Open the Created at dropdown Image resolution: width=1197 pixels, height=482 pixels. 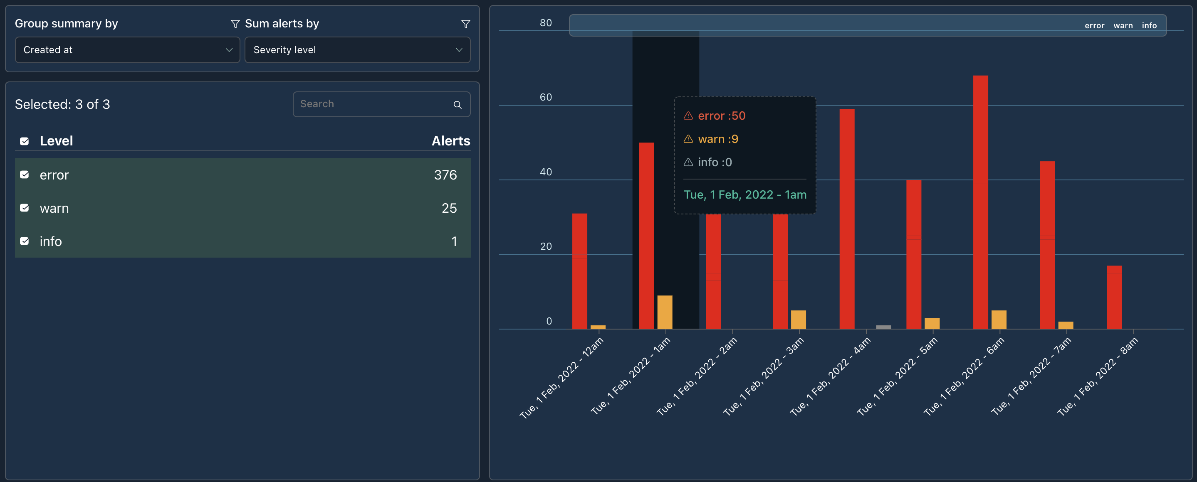(x=127, y=50)
